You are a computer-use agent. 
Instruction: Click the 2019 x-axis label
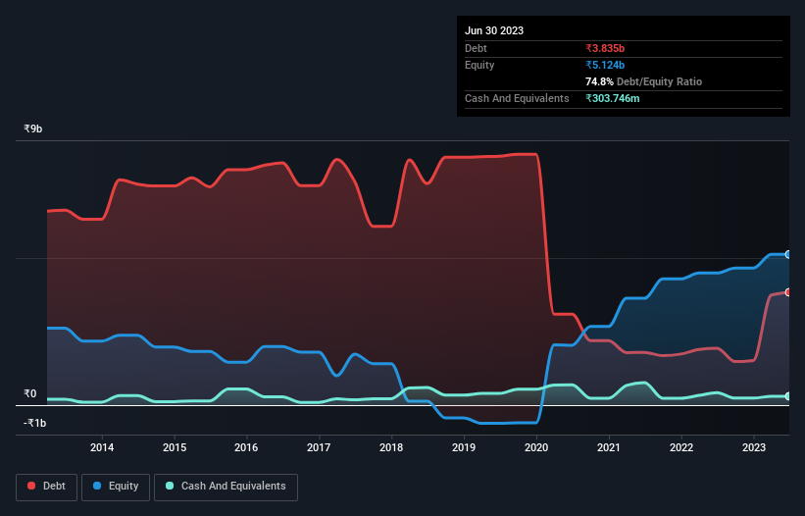coord(464,447)
